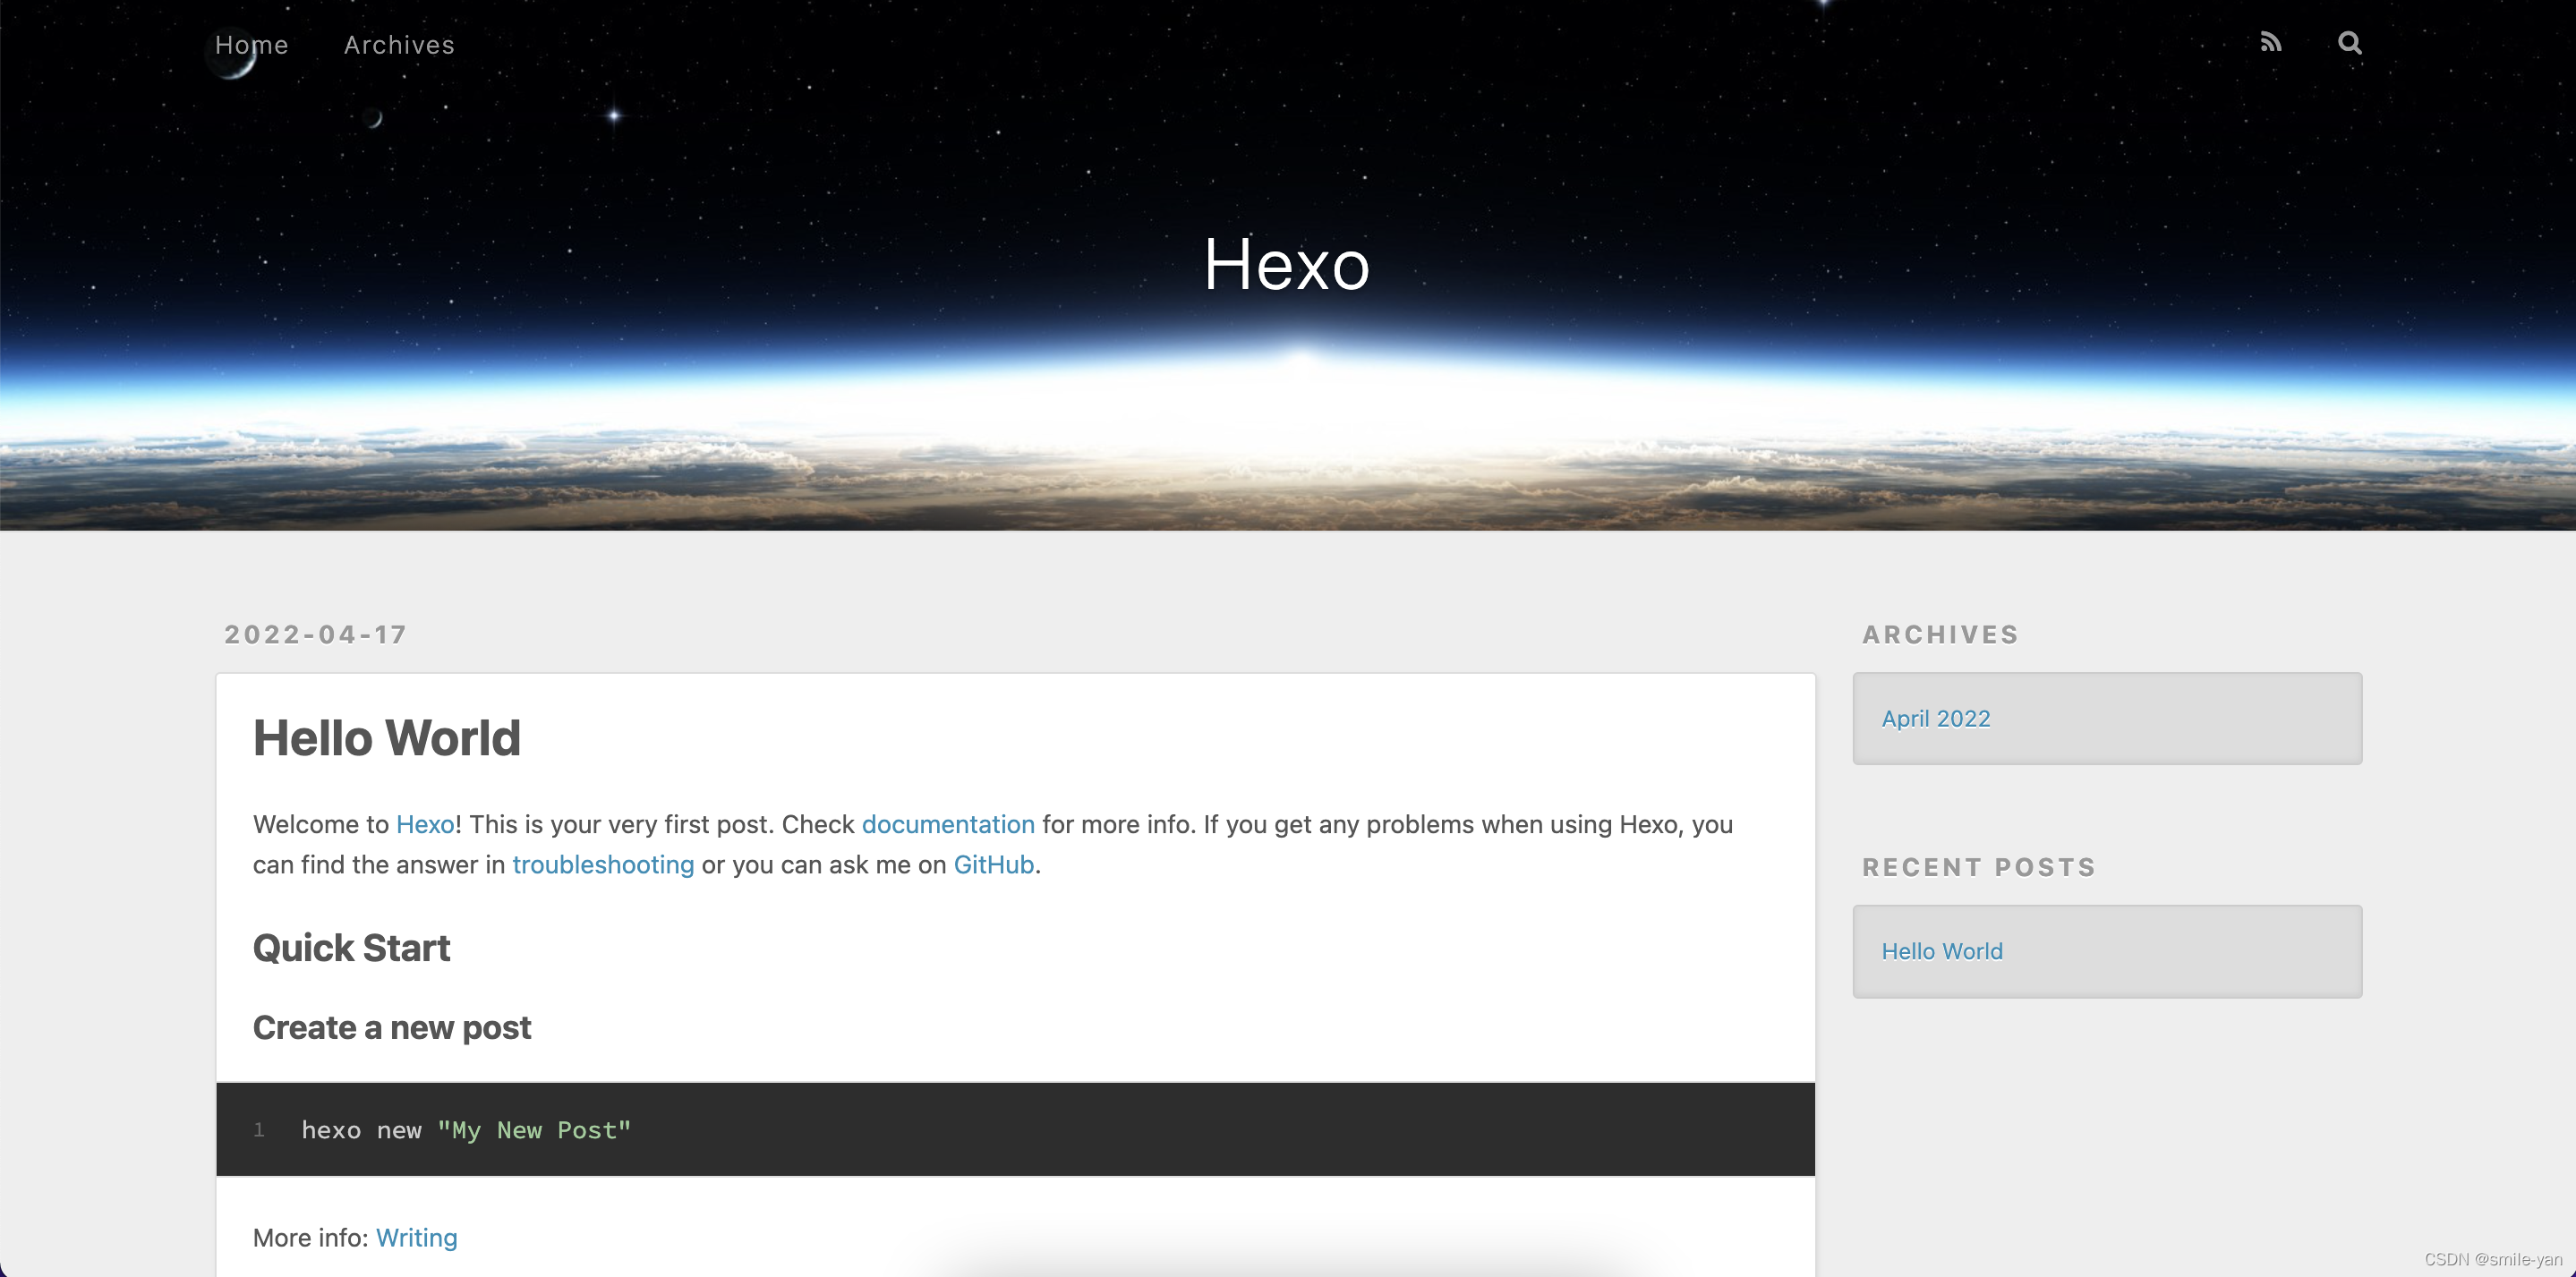The height and width of the screenshot is (1277, 2576).
Task: Click the RECENT POSTS sidebar heading
Action: tap(1977, 866)
